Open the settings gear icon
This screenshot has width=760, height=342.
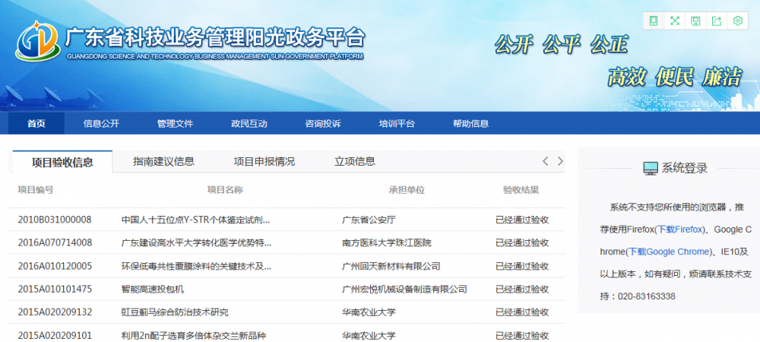(x=737, y=21)
